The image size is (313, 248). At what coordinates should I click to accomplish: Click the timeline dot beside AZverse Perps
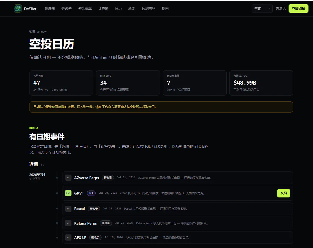tap(57, 178)
